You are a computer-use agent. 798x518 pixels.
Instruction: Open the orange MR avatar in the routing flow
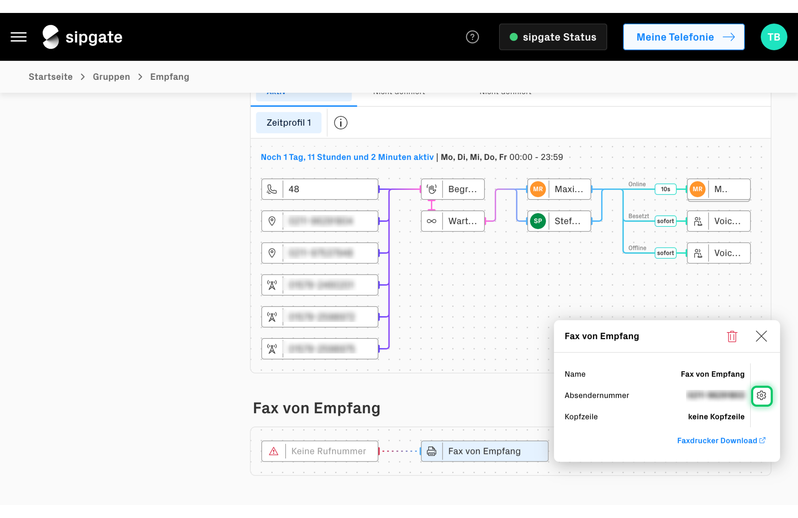click(538, 189)
